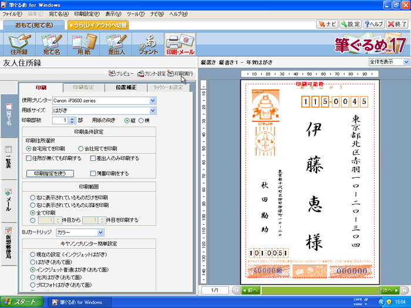This screenshot has width=411, height=308.
Task: Toggle 薄墨印刷をする checkbox
Action: [x=93, y=173]
